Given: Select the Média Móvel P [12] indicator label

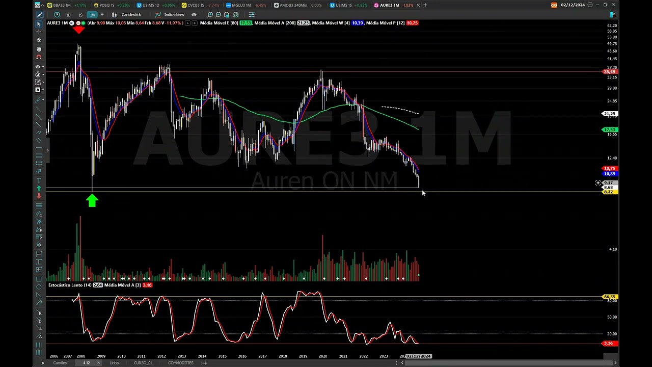Looking at the screenshot, I should (385, 23).
